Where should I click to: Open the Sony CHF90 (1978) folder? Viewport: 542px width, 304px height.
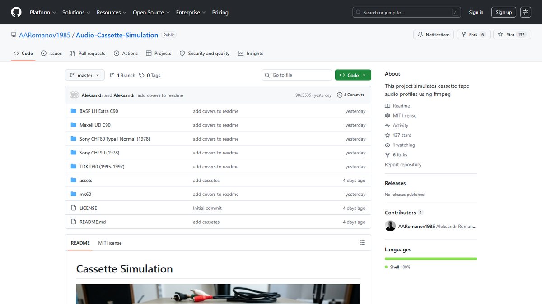pos(99,153)
